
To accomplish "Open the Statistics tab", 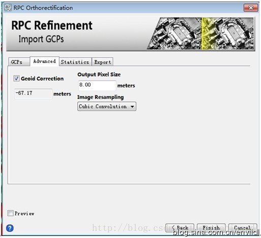I will pos(75,62).
